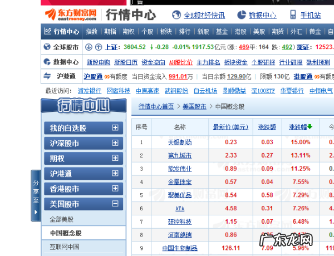
Task: Open stock 河南鸽瑞
Action: click(180, 235)
